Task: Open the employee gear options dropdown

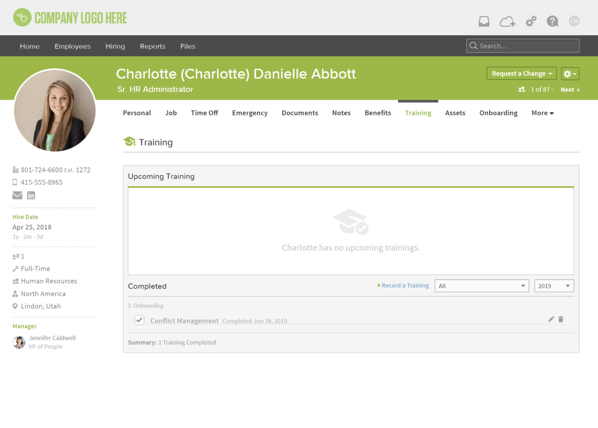Action: [x=570, y=74]
